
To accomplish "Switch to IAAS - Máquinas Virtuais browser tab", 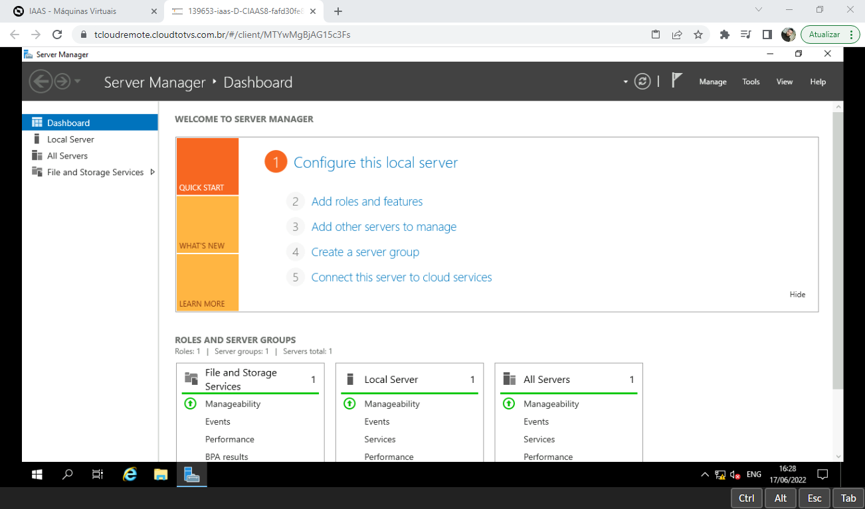I will 83,11.
